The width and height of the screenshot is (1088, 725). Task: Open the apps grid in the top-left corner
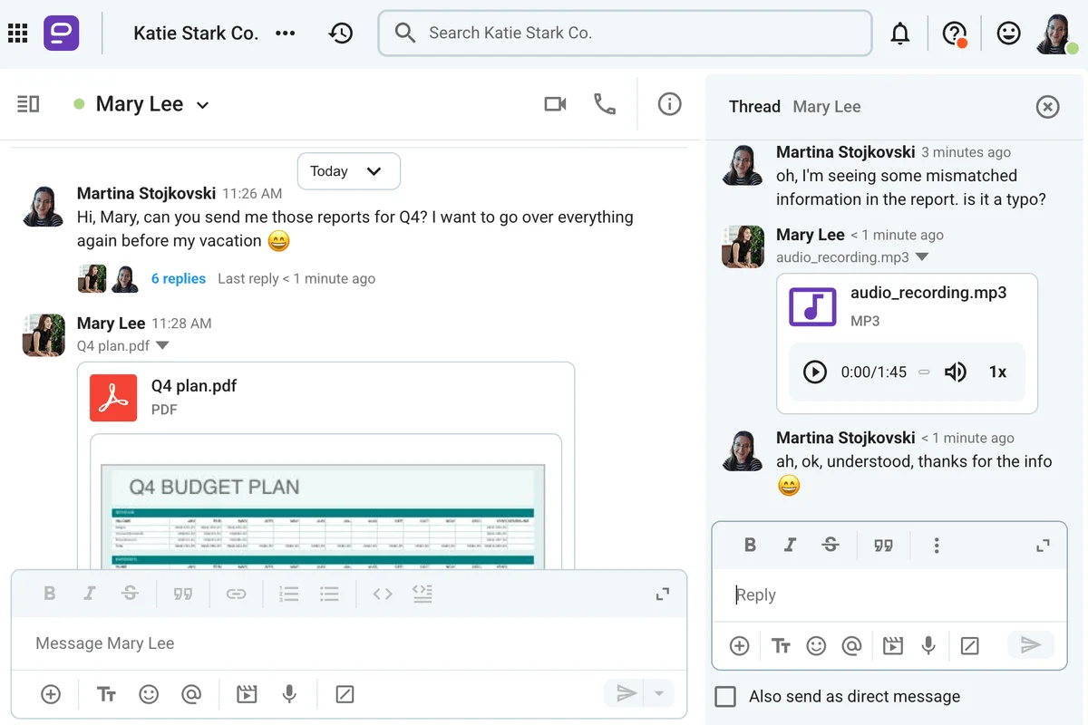(17, 33)
